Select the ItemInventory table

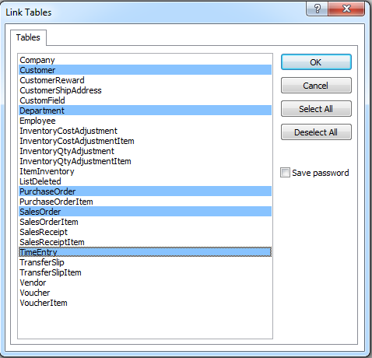pyautogui.click(x=146, y=171)
